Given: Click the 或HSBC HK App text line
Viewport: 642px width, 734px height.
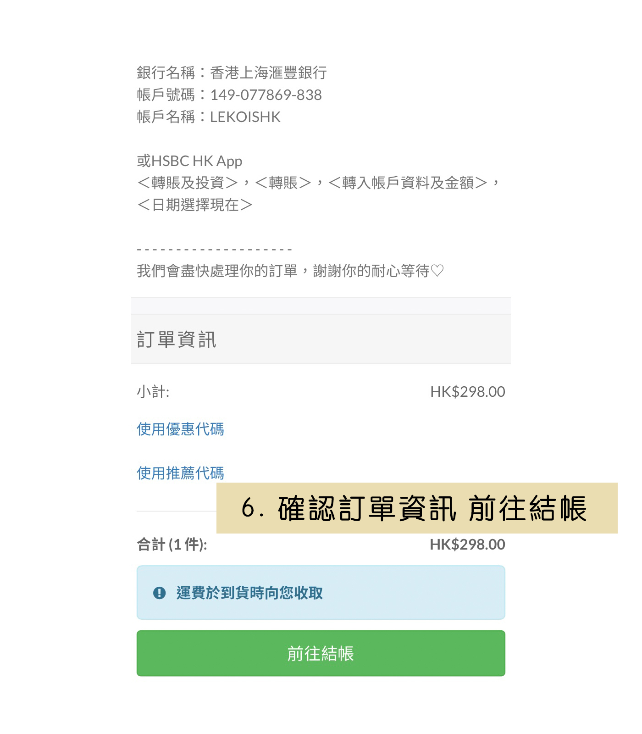Looking at the screenshot, I should [189, 161].
